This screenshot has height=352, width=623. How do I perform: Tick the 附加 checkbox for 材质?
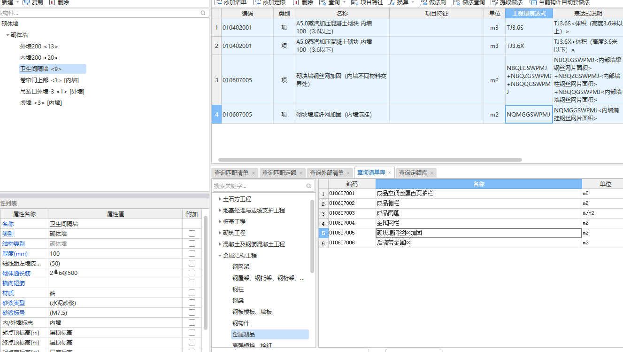click(x=192, y=293)
